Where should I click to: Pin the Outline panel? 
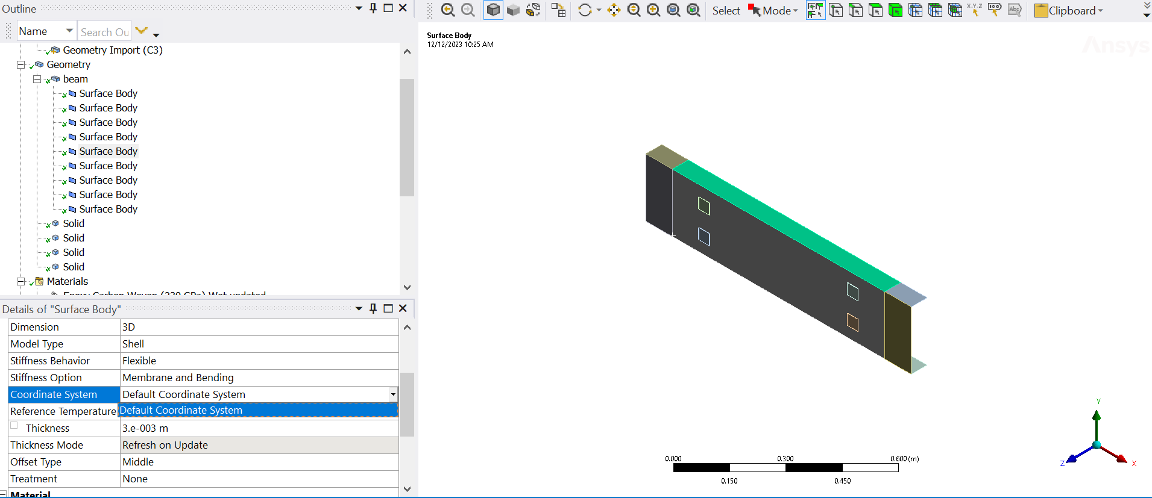[x=373, y=8]
